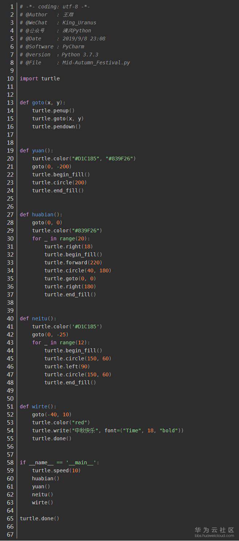Click the turtle.forward(220) call

pos(73,263)
